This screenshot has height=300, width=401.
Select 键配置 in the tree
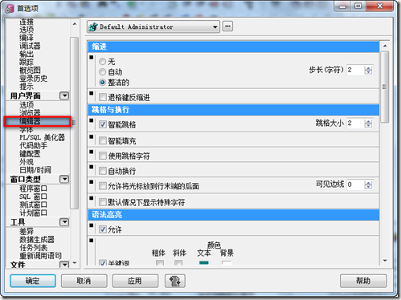[30, 154]
